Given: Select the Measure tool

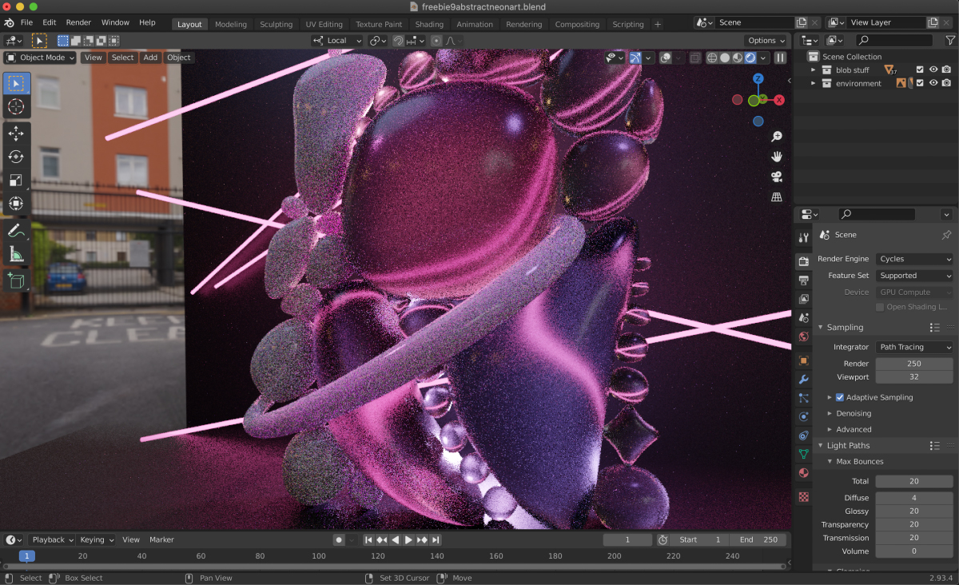Looking at the screenshot, I should tap(16, 253).
